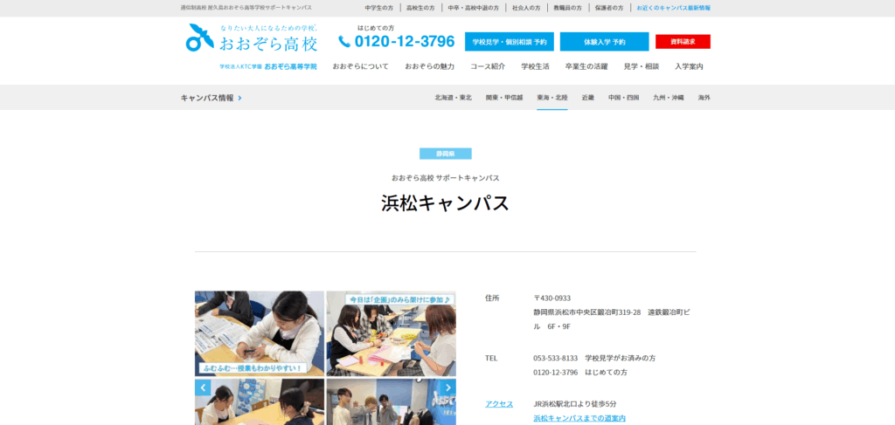Select the 九州・沖縄 region tab
The height and width of the screenshot is (425, 895).
tap(669, 98)
